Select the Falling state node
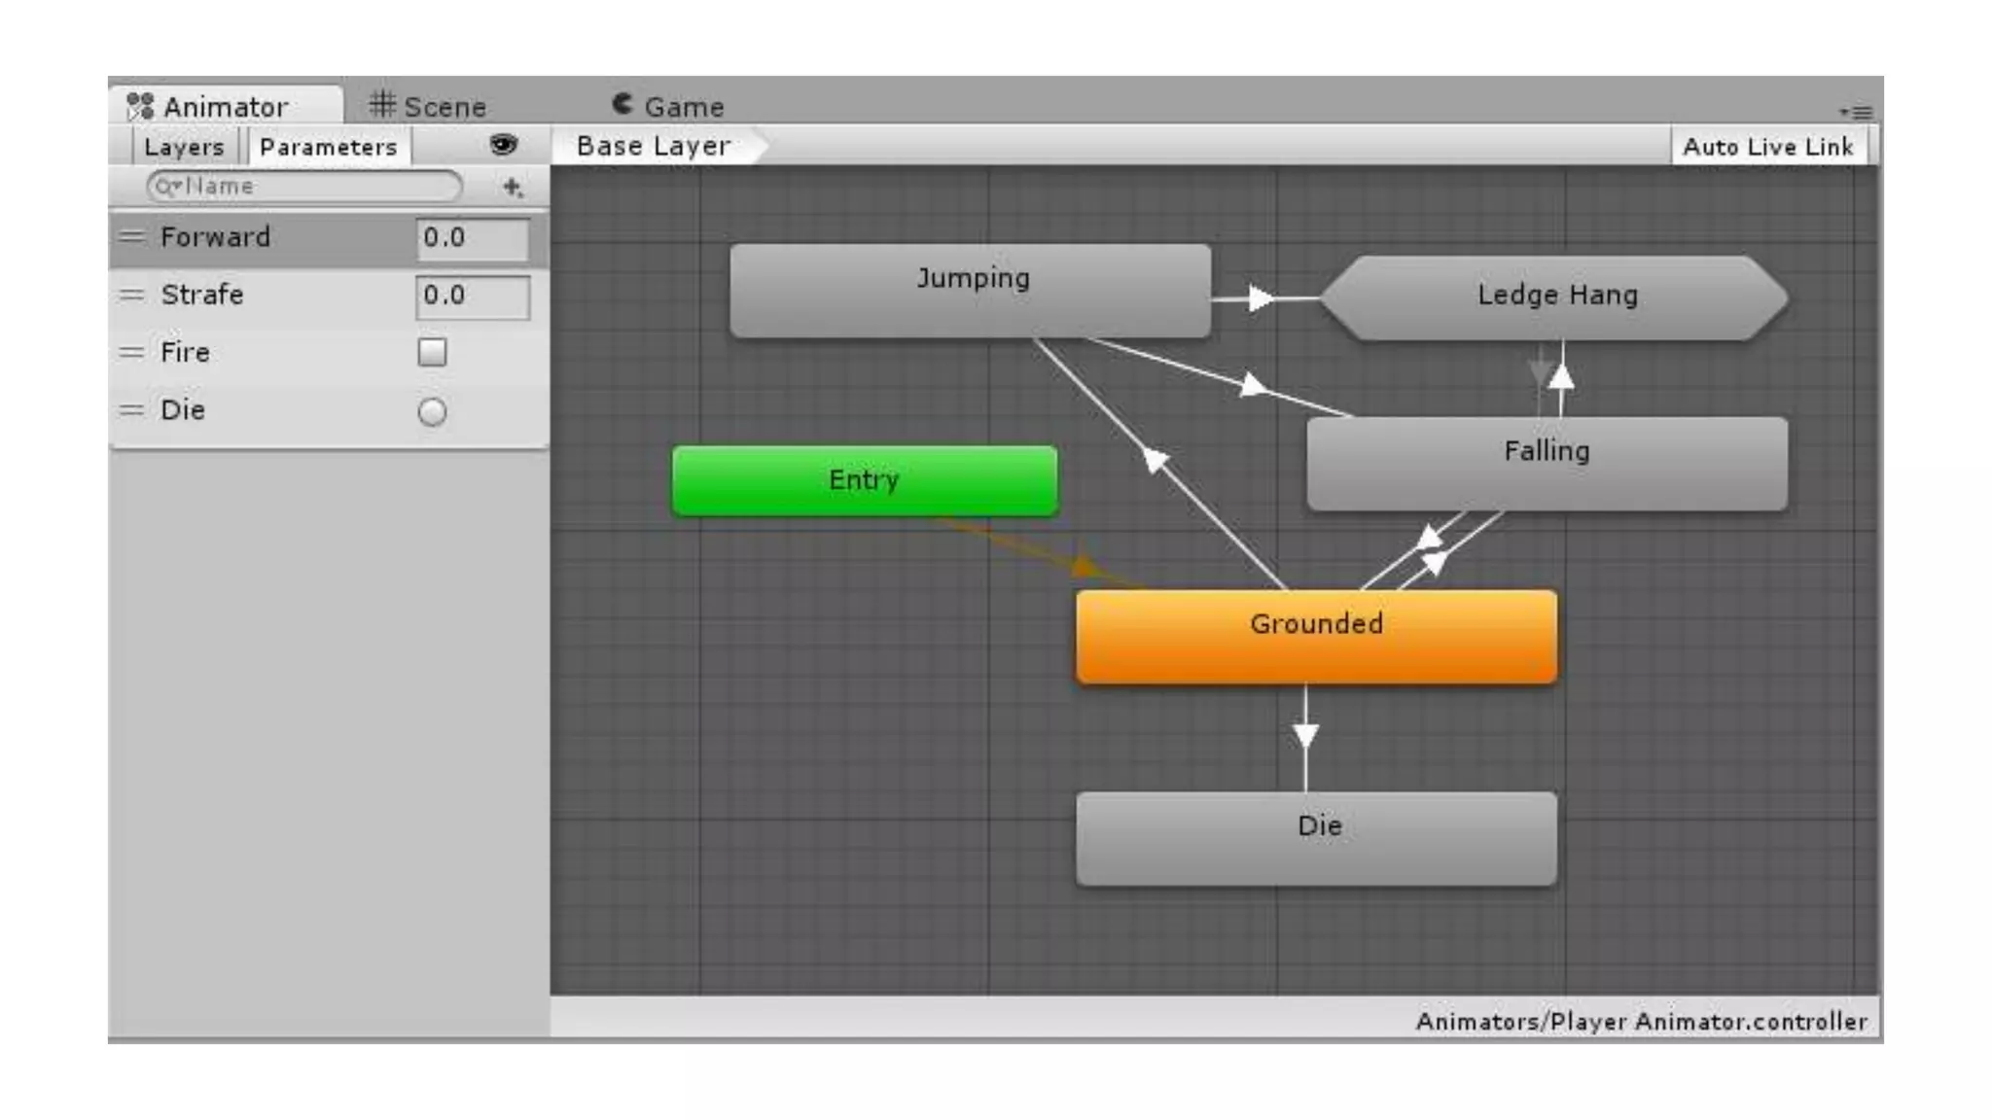 1547,464
